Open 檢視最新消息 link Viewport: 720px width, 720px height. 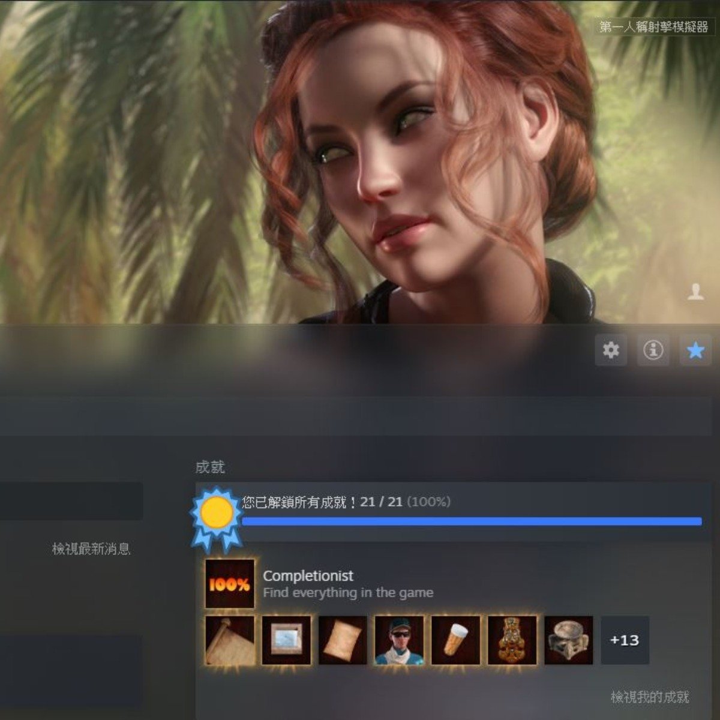[91, 548]
